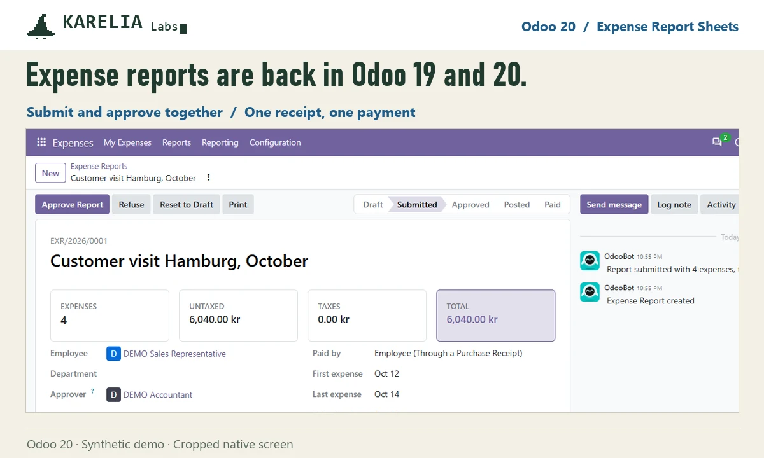This screenshot has width=764, height=458.
Task: Click Approve Report button
Action: pos(72,205)
